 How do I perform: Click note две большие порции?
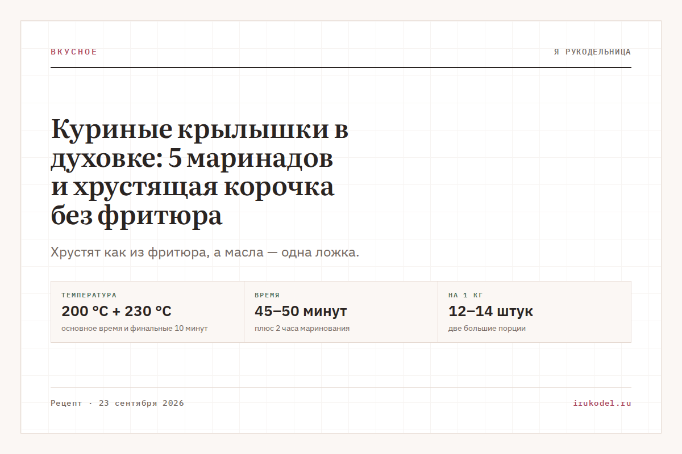tap(487, 329)
